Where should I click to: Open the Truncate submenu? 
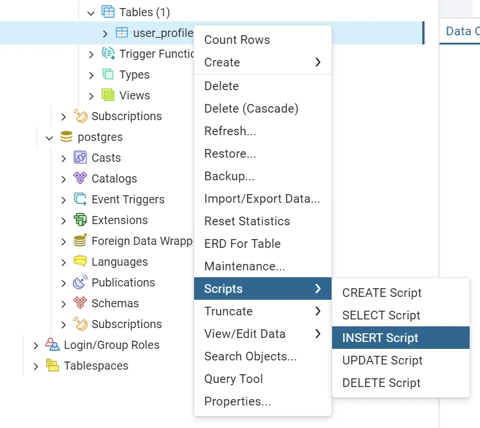(263, 311)
